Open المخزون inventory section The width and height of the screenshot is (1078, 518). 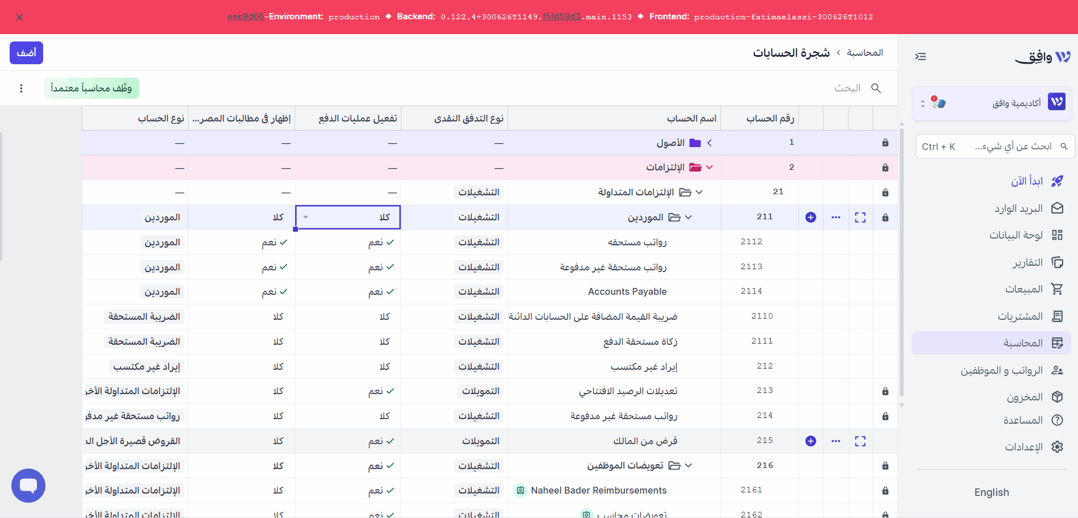click(1034, 397)
